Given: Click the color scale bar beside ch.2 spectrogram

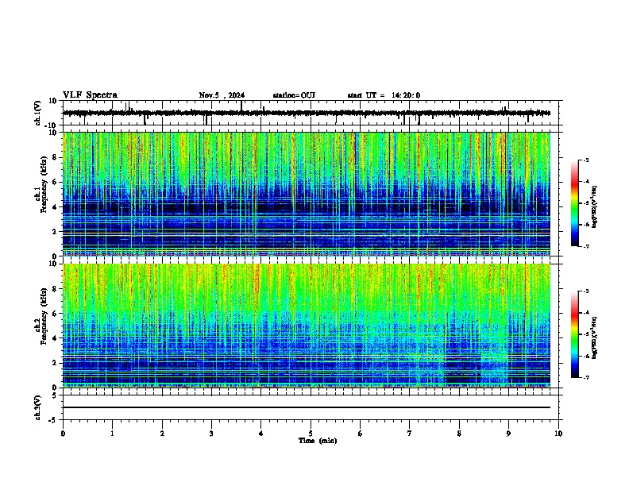Looking at the screenshot, I should 575,334.
